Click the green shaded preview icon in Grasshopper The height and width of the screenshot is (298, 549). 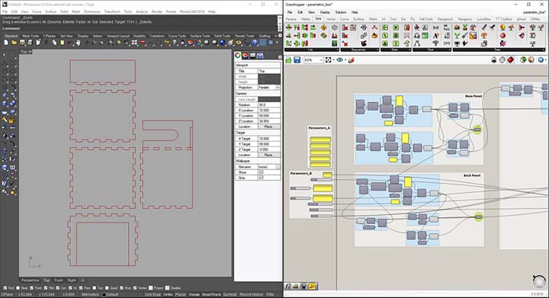click(523, 59)
